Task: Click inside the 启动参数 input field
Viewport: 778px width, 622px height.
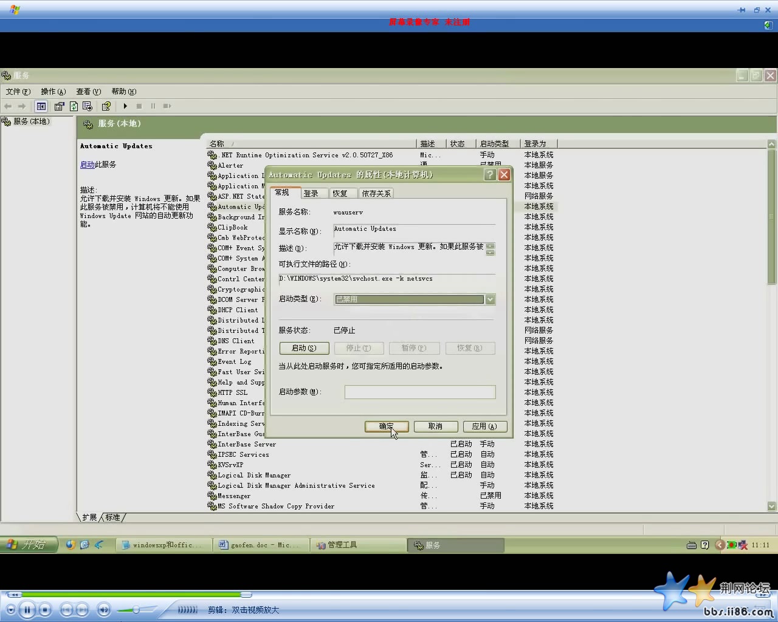Action: pyautogui.click(x=420, y=392)
